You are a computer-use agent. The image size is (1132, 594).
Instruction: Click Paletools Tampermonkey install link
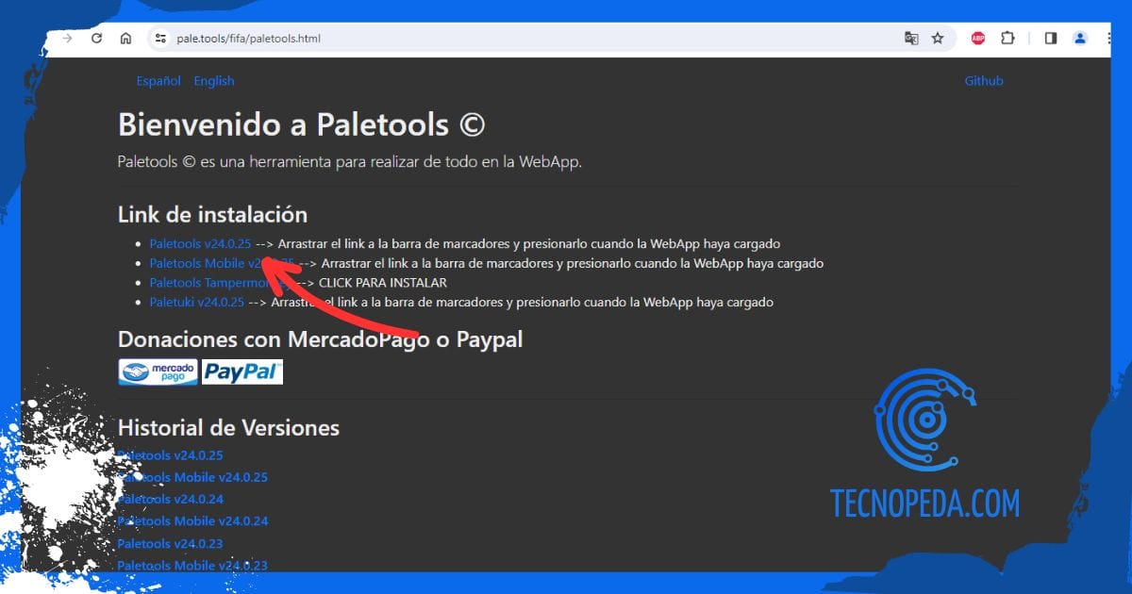pos(221,283)
